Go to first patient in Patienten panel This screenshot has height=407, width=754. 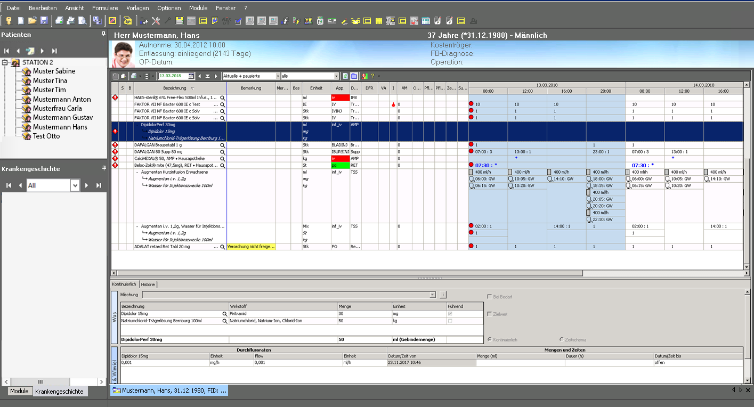tap(7, 51)
